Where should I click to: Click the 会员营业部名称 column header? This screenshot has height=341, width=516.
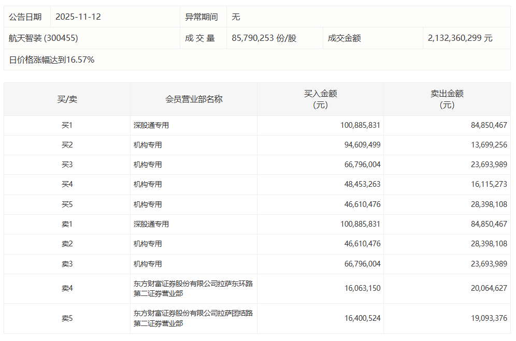pyautogui.click(x=194, y=99)
